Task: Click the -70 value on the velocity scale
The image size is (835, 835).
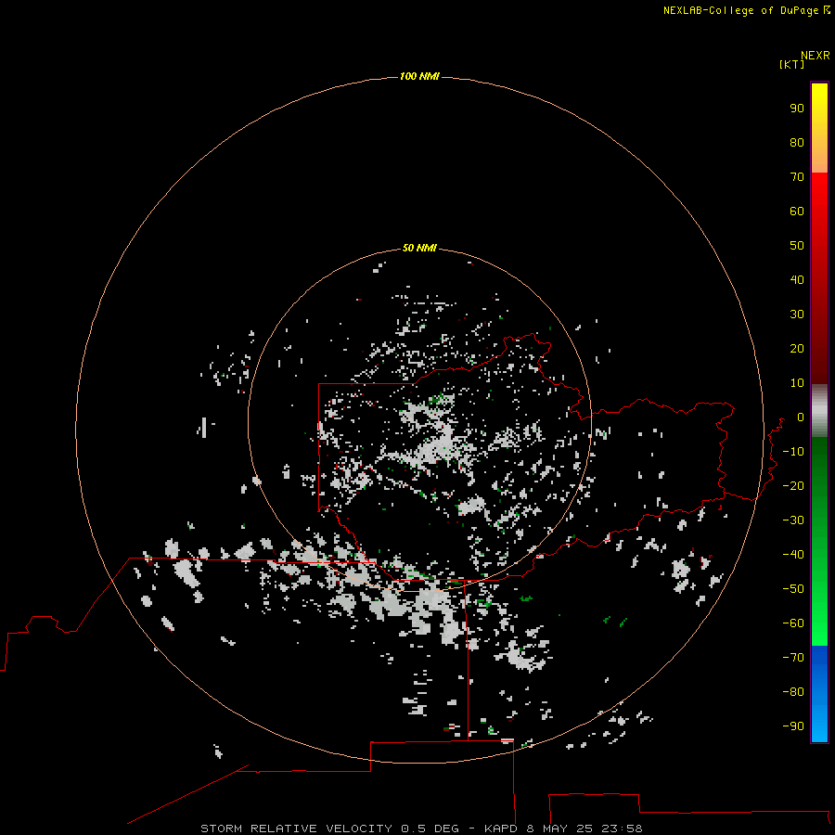Action: 793,658
